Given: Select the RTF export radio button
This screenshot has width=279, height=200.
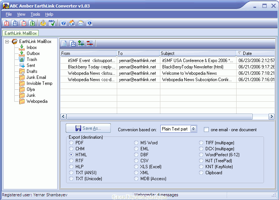Looking at the screenshot, I should point(71,161).
